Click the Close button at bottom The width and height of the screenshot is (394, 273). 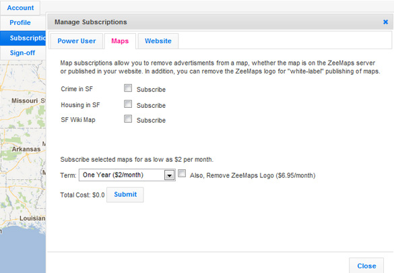(366, 266)
